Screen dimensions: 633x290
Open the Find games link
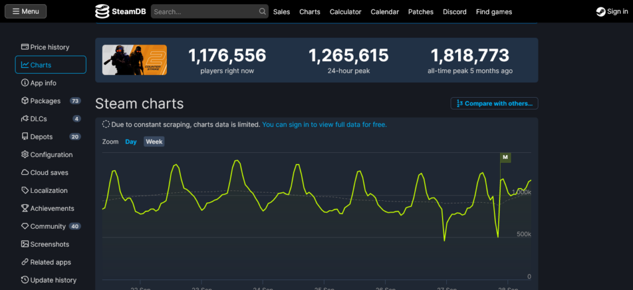pos(494,12)
